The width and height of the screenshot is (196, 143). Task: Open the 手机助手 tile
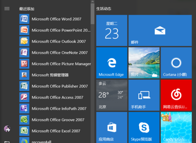tap(144, 95)
